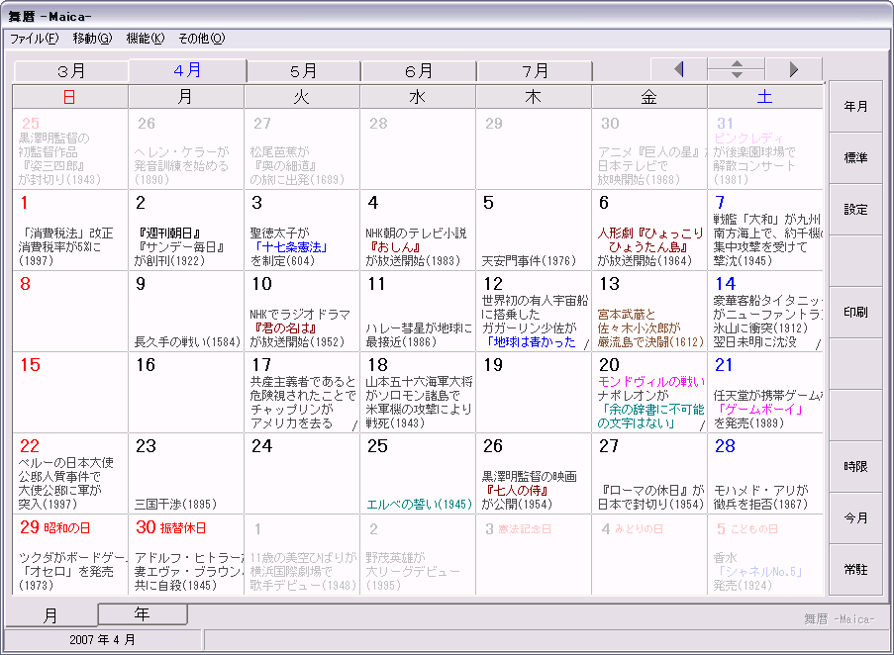
Task: Open 設定 settings button
Action: [x=855, y=210]
